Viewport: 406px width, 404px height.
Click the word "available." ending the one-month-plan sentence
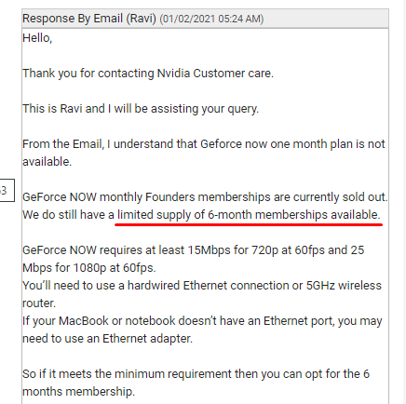click(x=47, y=162)
